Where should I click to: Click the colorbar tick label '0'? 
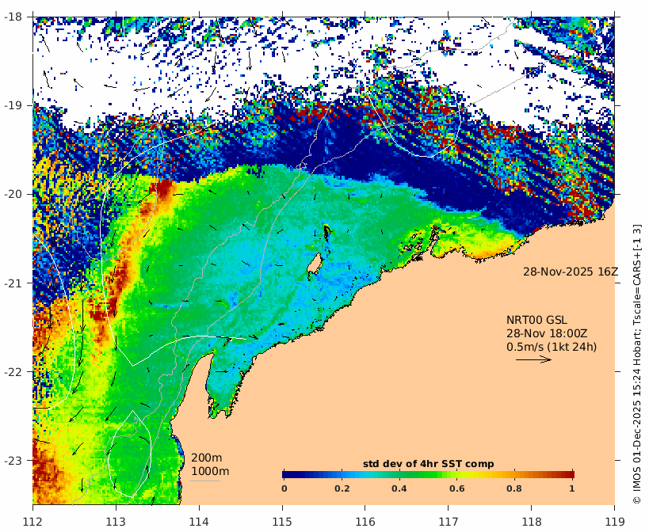[x=284, y=488]
